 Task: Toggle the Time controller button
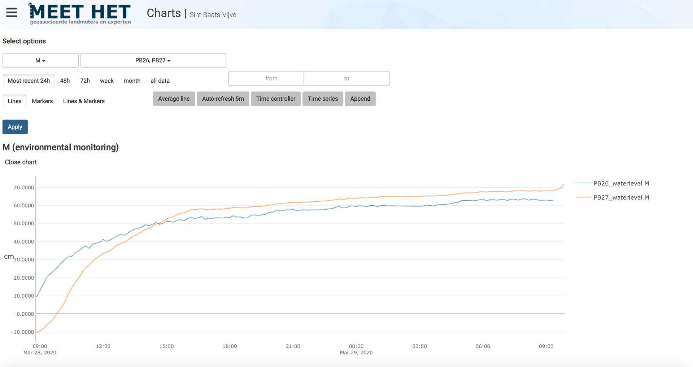click(x=276, y=99)
